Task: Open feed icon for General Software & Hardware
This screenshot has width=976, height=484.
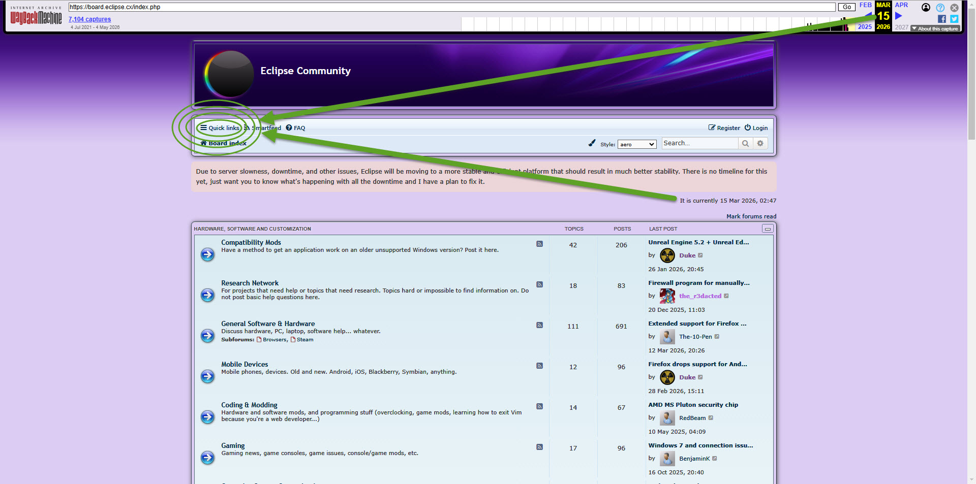Action: pyautogui.click(x=539, y=325)
